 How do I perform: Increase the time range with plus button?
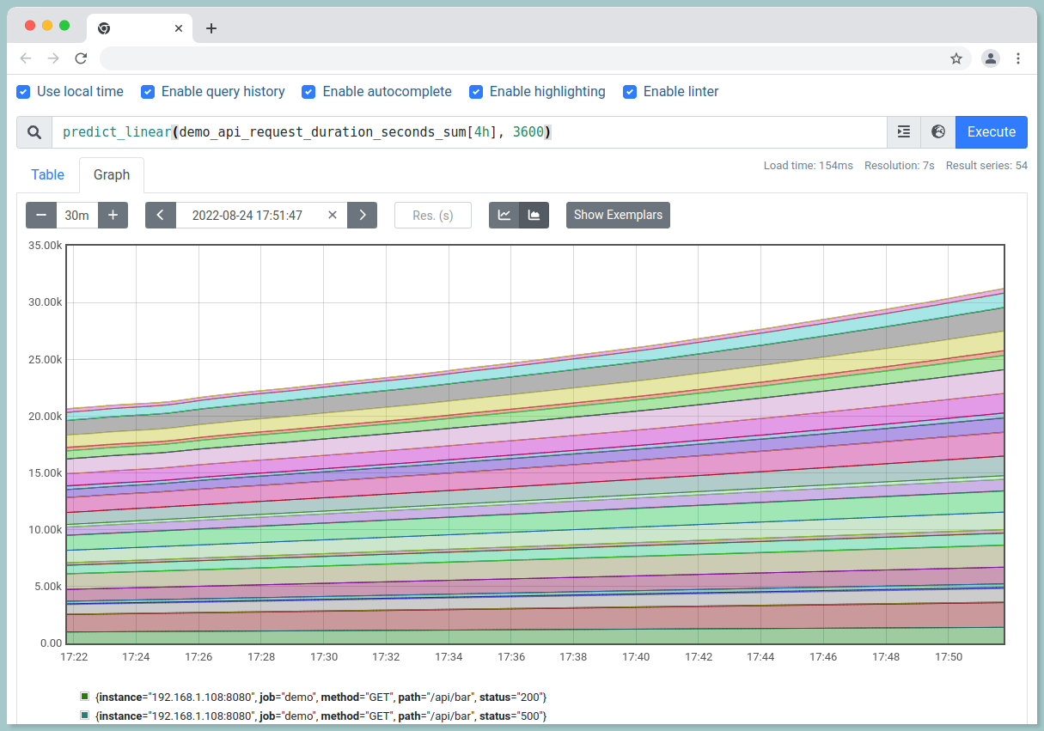point(113,215)
